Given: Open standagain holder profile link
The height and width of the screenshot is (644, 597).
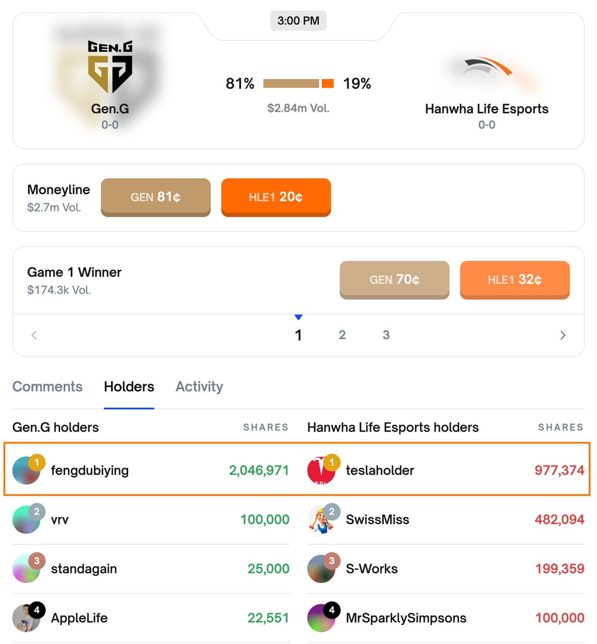Looking at the screenshot, I should 84,569.
